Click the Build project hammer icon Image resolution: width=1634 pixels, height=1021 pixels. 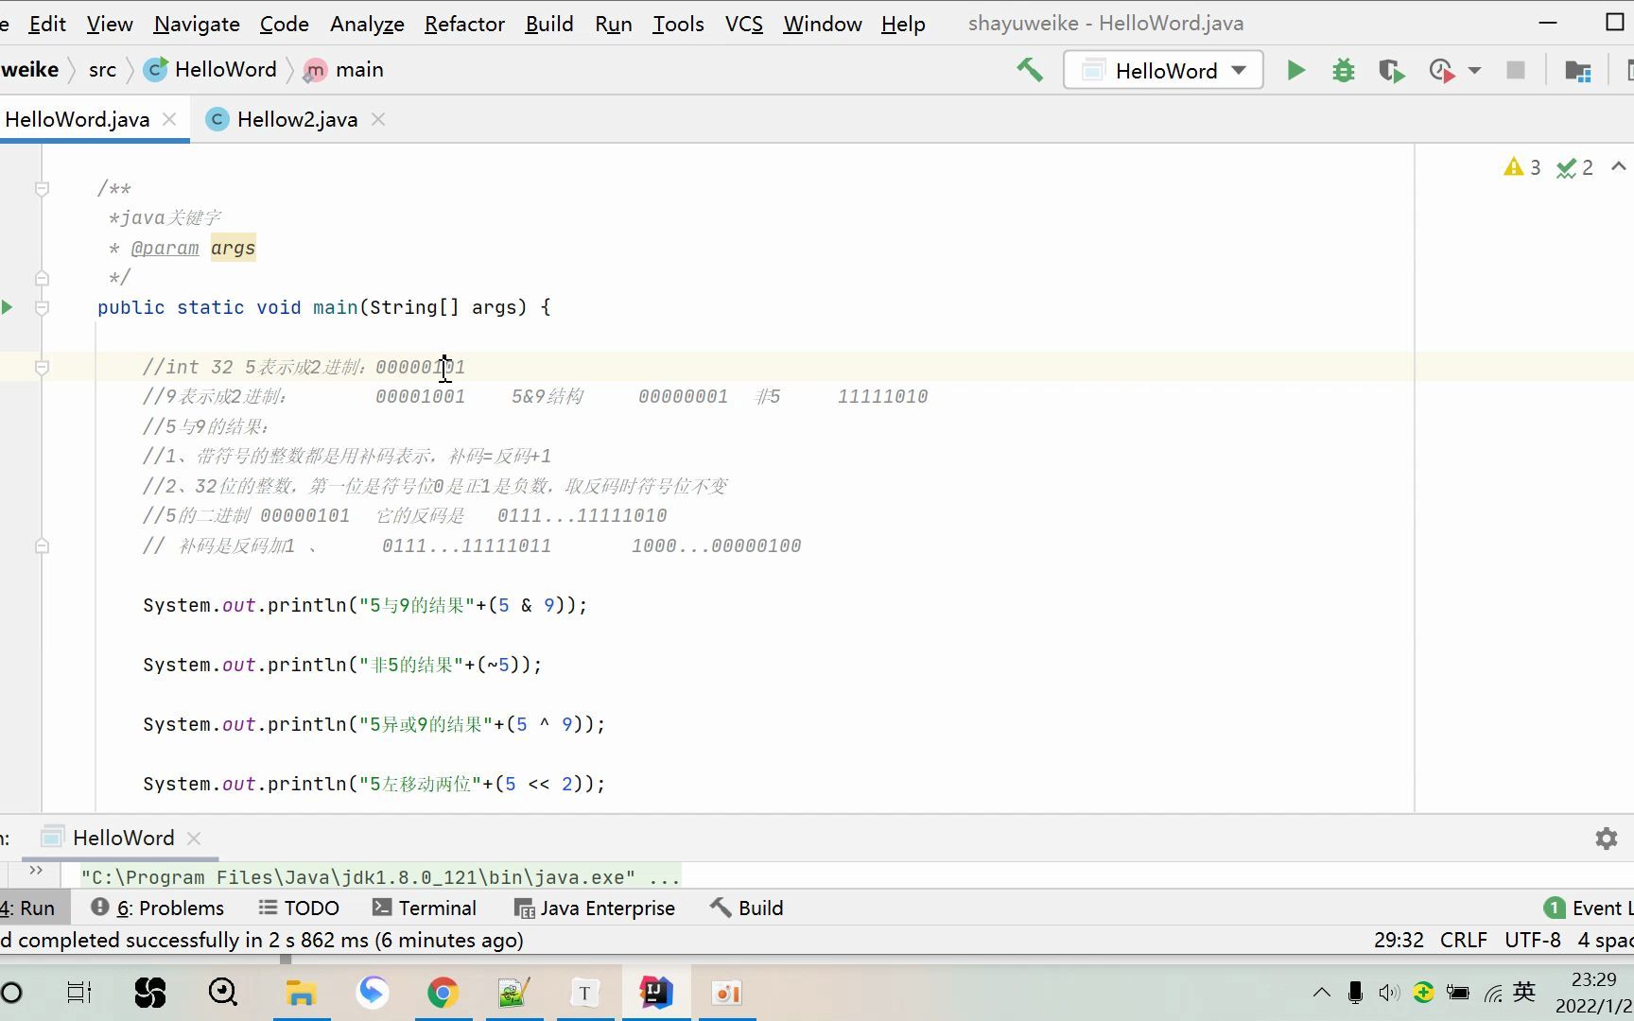(x=1030, y=70)
